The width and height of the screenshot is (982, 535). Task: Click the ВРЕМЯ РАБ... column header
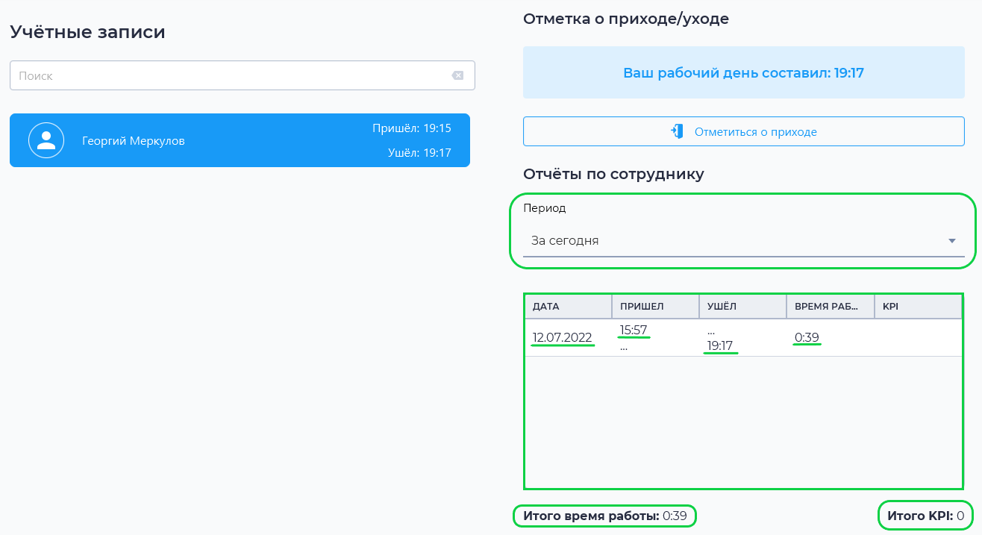pos(830,306)
